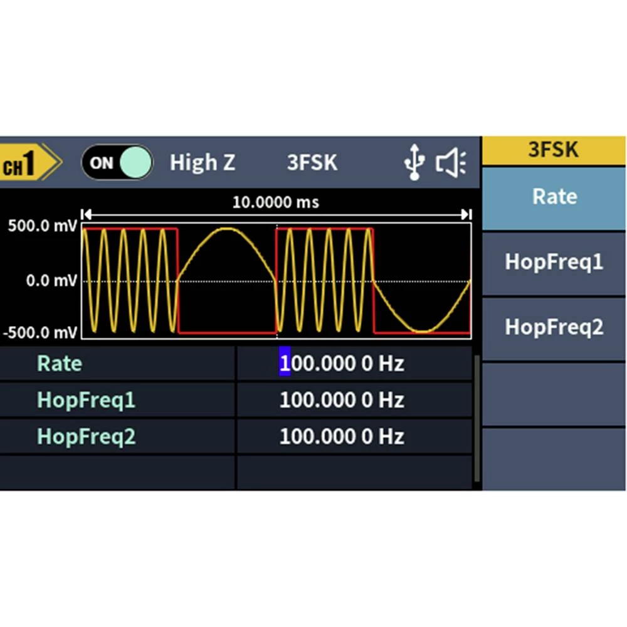Click the 10.0000 ms time span label
The width and height of the screenshot is (627, 627).
(x=275, y=203)
